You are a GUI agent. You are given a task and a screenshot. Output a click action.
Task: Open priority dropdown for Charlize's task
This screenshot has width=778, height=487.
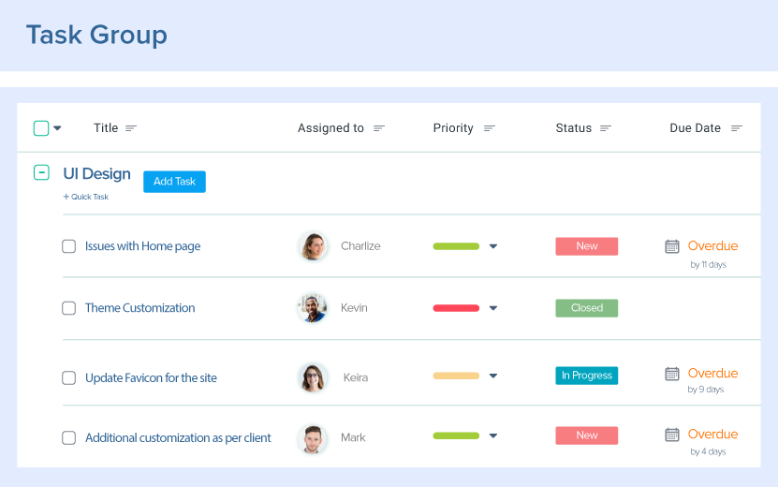493,246
